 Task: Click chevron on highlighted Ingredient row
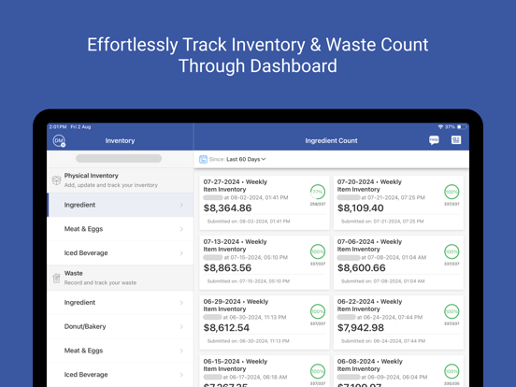[x=181, y=205]
